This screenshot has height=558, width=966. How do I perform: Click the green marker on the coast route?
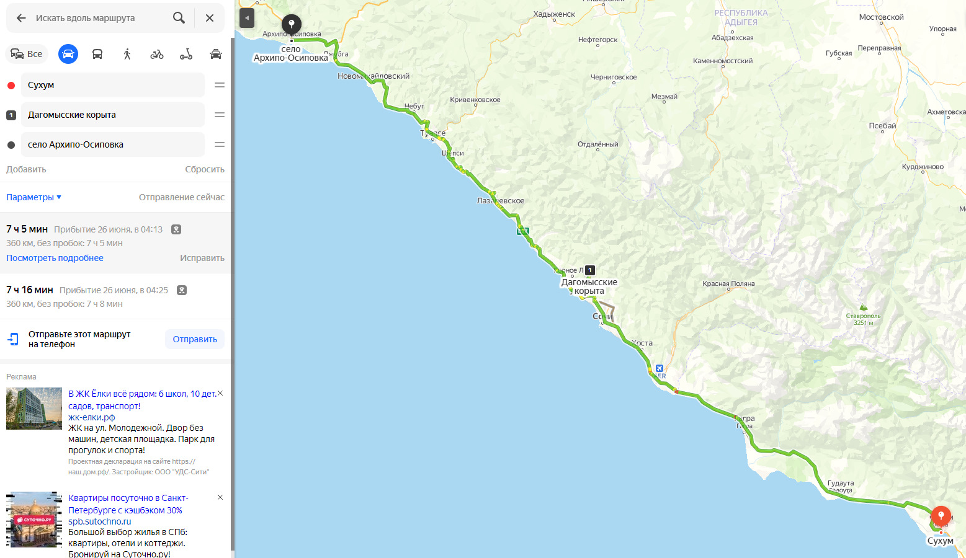click(x=522, y=231)
